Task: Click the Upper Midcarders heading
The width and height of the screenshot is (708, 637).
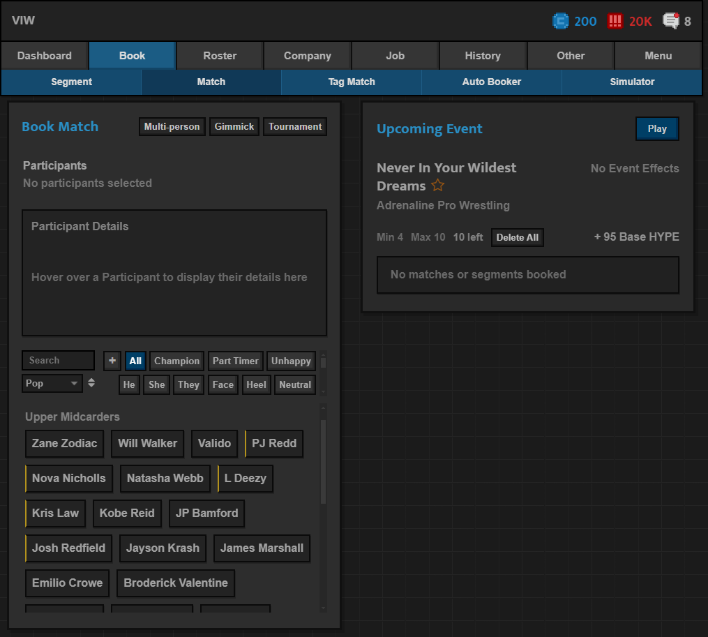Action: pyautogui.click(x=73, y=417)
